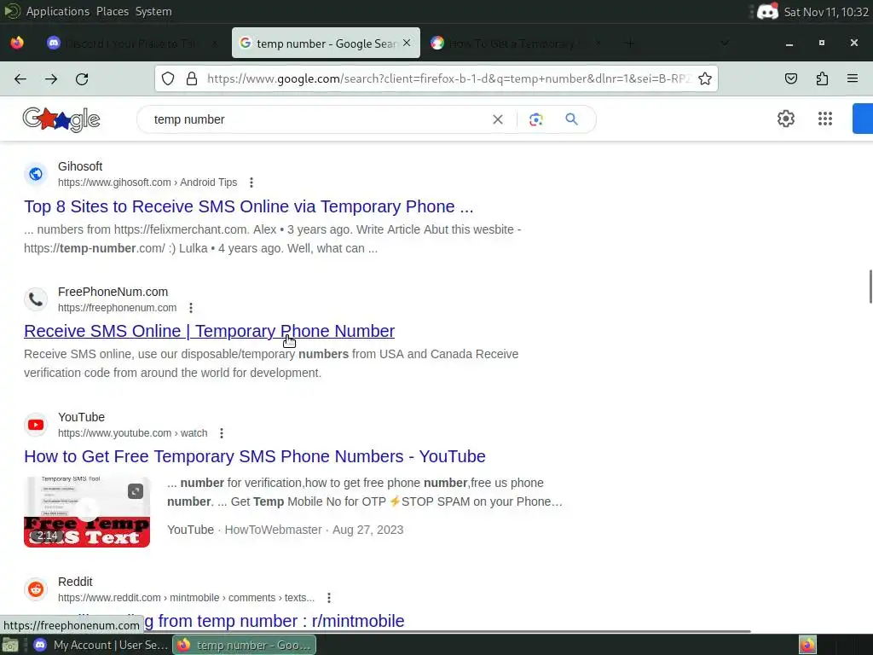
Task: Open the Google apps grid
Action: pos(825,119)
